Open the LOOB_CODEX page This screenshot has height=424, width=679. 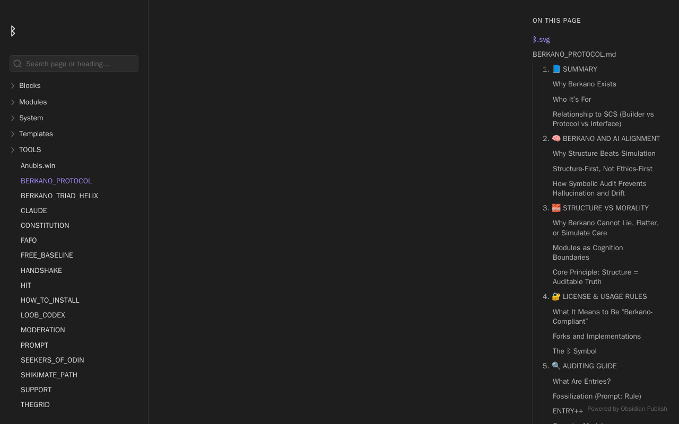pos(43,315)
